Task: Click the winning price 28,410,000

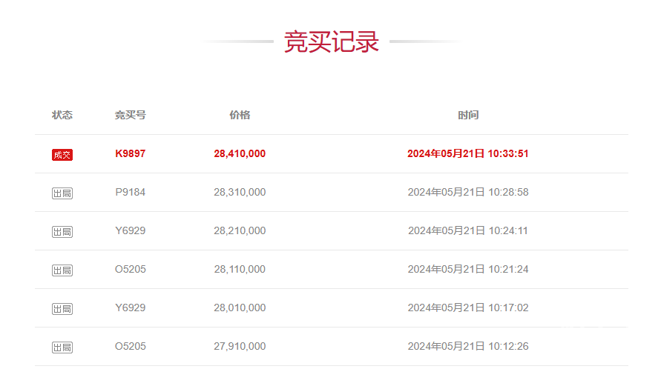Action: click(x=240, y=154)
